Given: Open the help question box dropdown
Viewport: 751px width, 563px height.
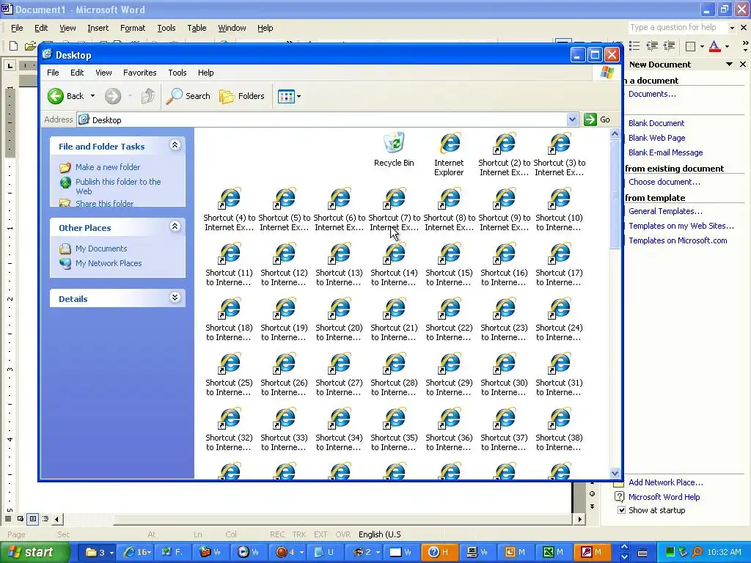Looking at the screenshot, I should (x=732, y=28).
